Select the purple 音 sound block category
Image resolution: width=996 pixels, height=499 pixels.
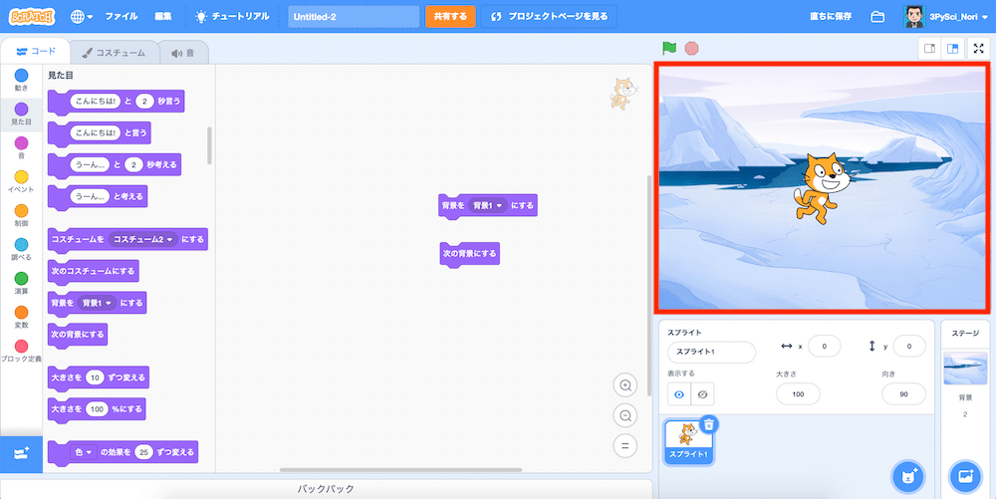pyautogui.click(x=21, y=148)
